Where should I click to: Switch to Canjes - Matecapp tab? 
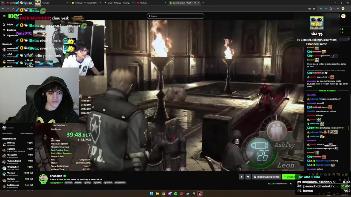(x=119, y=3)
